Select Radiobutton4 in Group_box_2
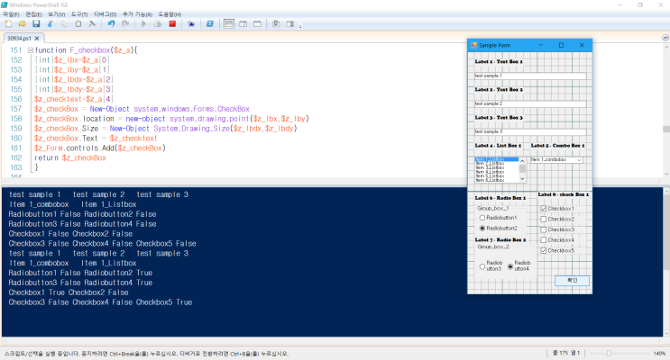This screenshot has width=670, height=360. coord(510,266)
